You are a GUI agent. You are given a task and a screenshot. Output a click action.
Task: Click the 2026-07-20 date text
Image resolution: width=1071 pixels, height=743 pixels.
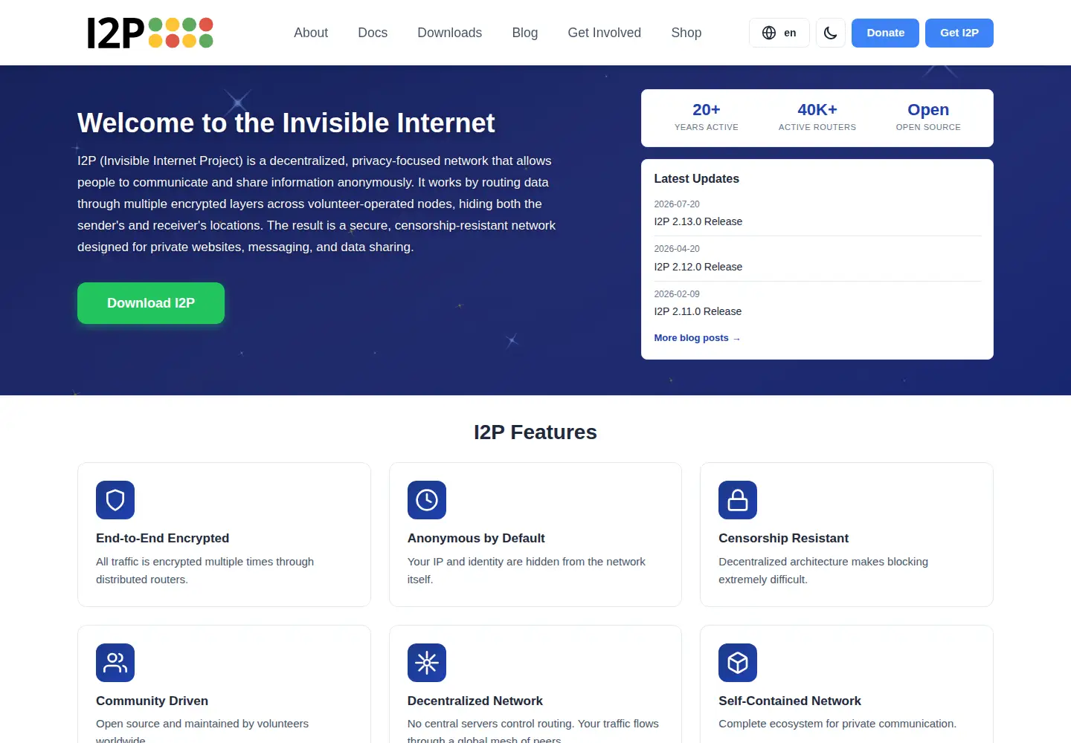pyautogui.click(x=677, y=204)
